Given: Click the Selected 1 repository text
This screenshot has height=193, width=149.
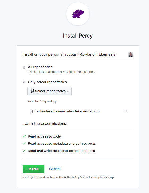Looking at the screenshot, I should click(x=42, y=101).
